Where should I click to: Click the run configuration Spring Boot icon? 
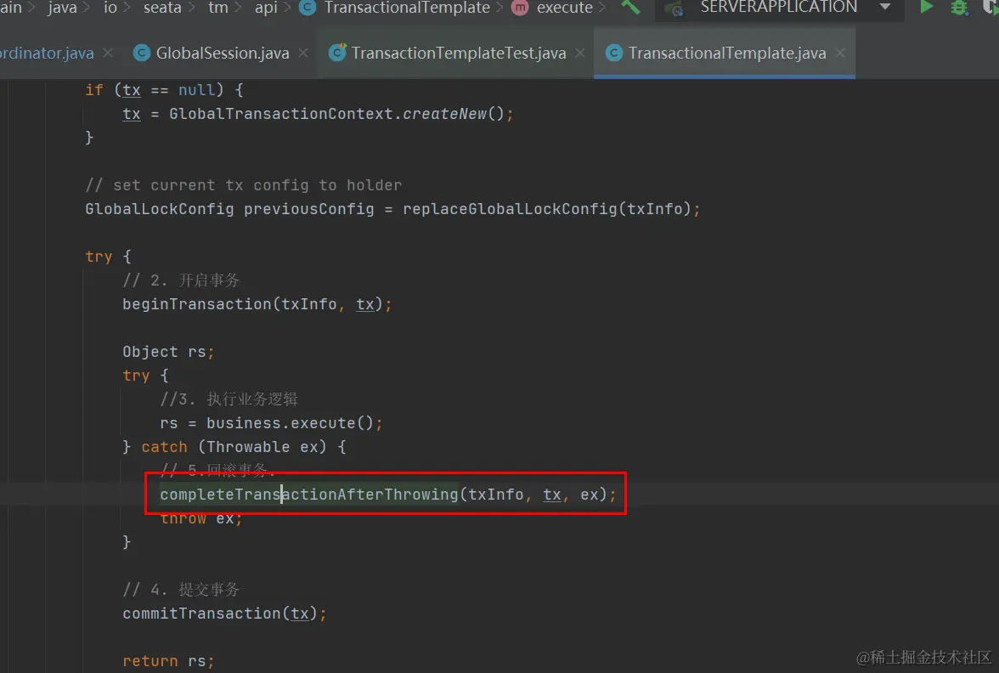click(675, 8)
